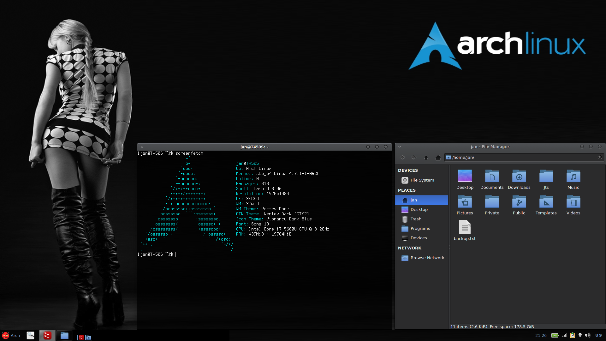The image size is (606, 341).
Task: Open File System under Devices
Action: (x=422, y=180)
